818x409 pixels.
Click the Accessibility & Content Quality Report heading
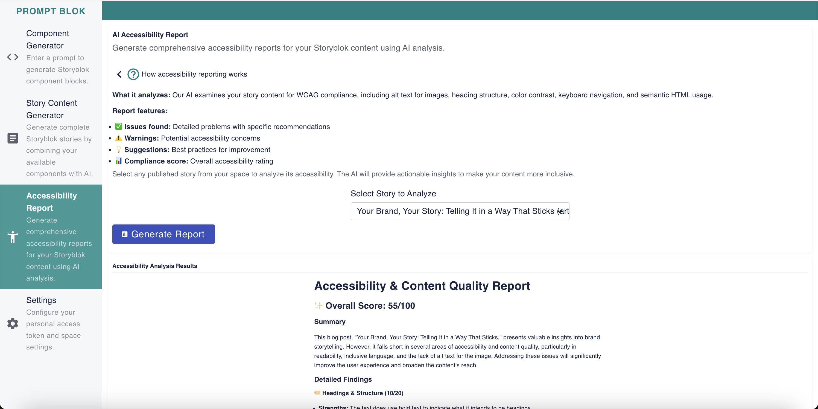pos(422,286)
